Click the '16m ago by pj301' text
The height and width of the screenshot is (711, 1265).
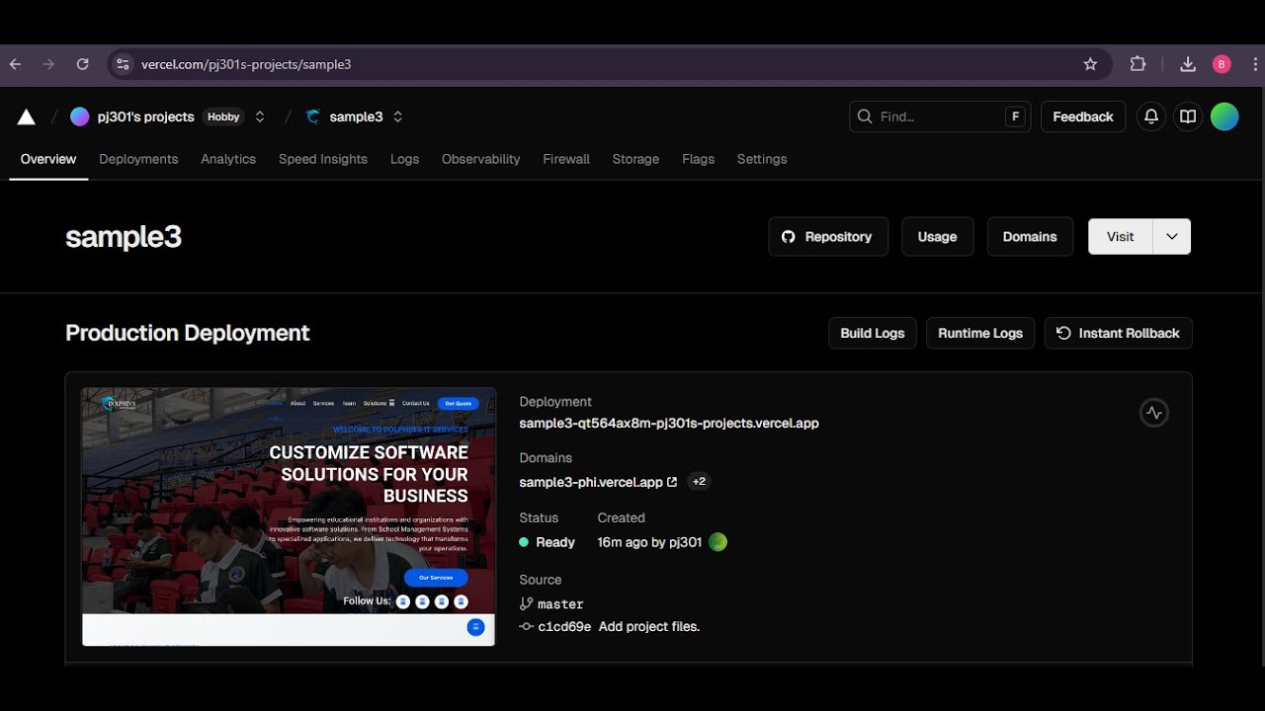click(x=649, y=542)
